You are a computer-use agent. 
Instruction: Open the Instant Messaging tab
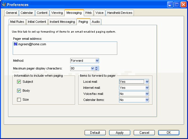click(62, 22)
